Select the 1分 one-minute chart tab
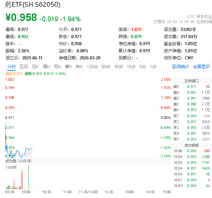 pos(153,67)
